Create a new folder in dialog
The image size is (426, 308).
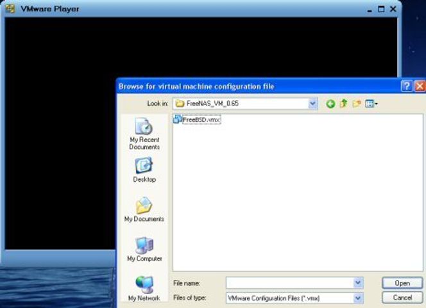coord(357,104)
